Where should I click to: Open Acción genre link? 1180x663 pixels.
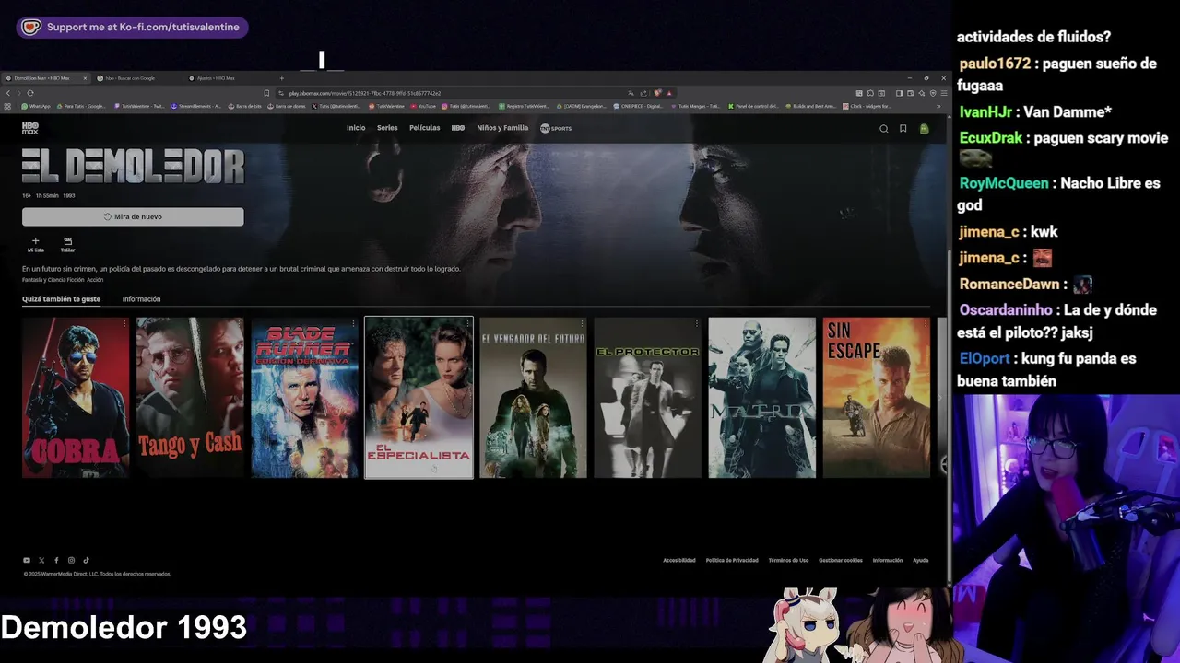point(95,280)
